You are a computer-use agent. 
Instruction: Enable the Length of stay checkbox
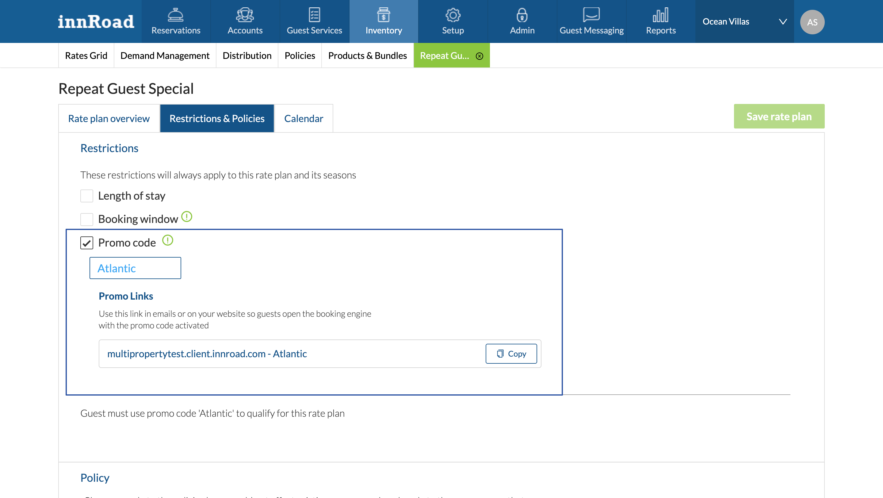[87, 196]
